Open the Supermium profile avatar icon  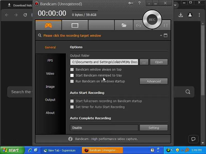coord(190,15)
